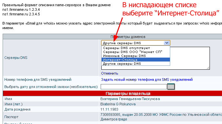Select "Другие серверы DNS" list option
The height and width of the screenshot is (124, 222).
point(136,64)
